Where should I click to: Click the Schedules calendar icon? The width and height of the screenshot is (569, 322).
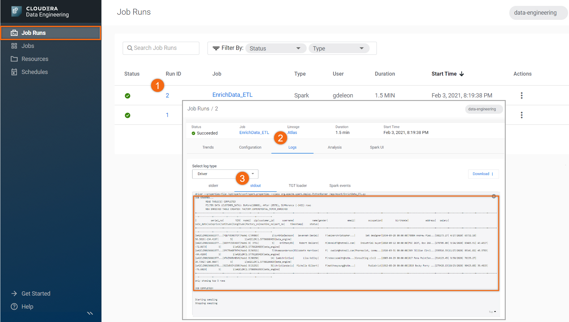click(14, 72)
